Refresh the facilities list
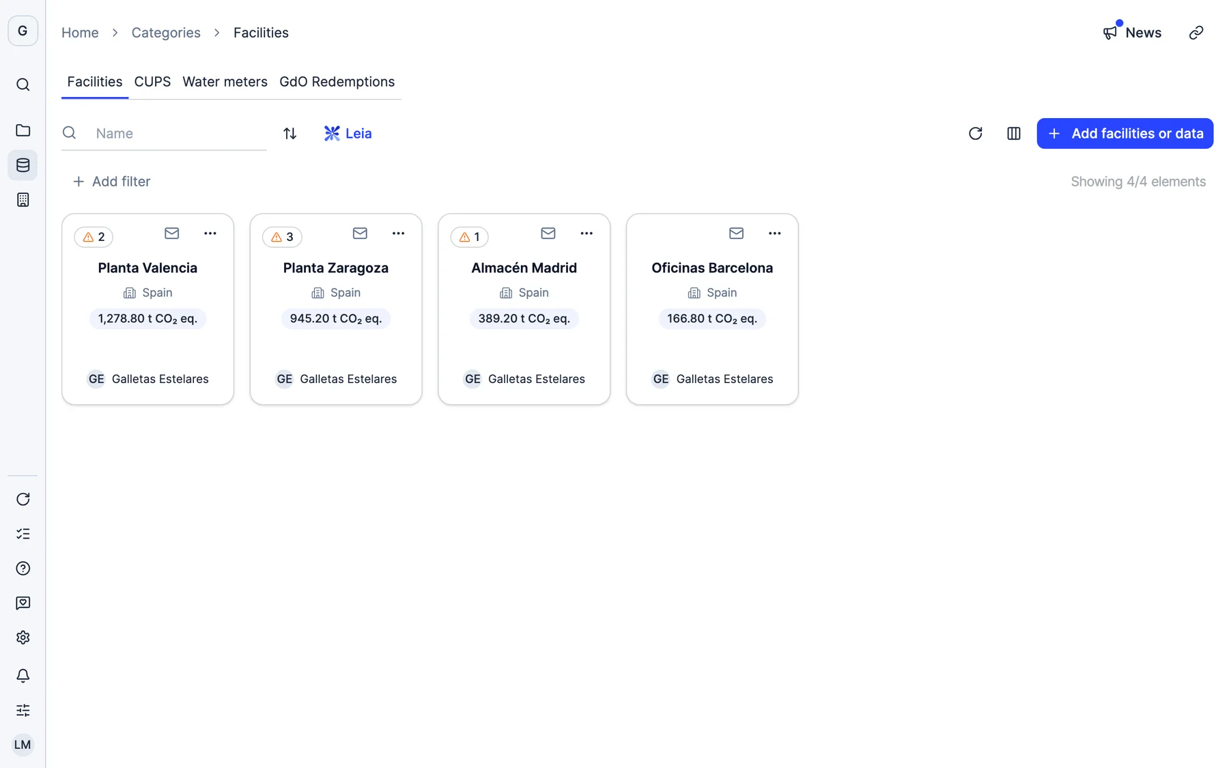This screenshot has width=1229, height=768. (x=975, y=133)
